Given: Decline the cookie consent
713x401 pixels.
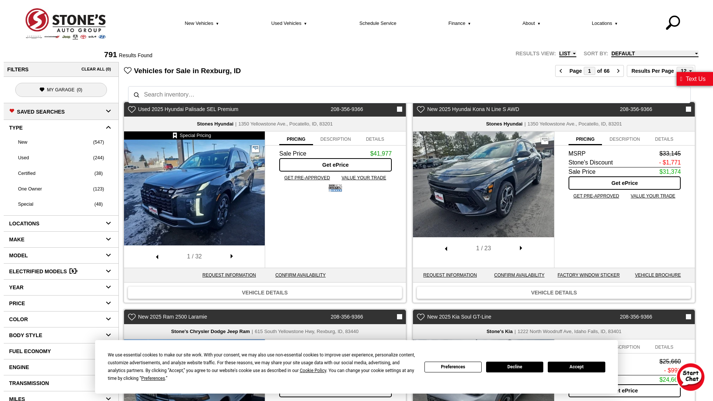Looking at the screenshot, I should (514, 367).
